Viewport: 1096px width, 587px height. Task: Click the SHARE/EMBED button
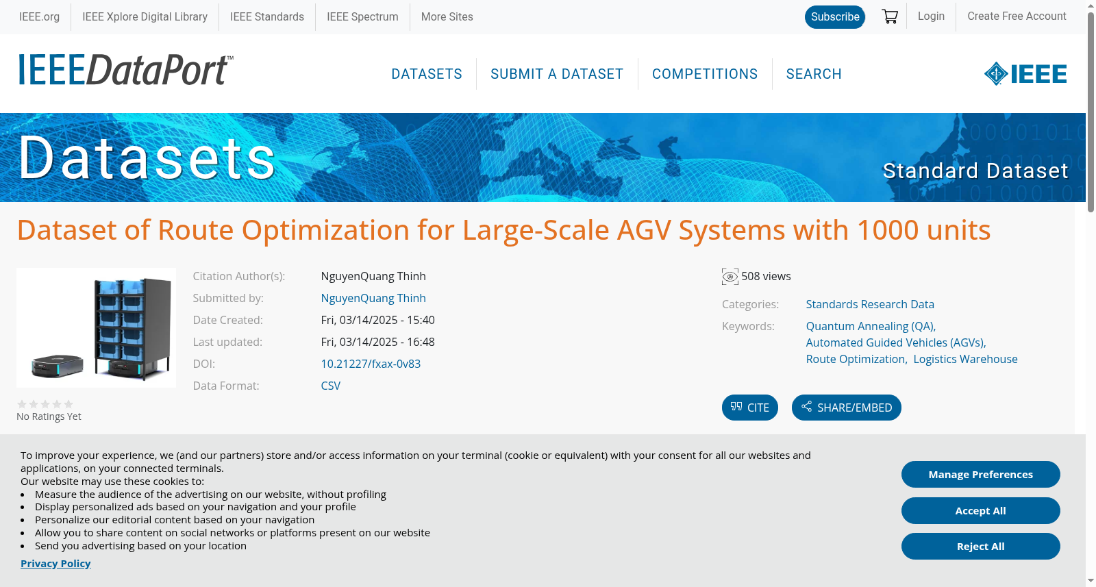tap(847, 408)
